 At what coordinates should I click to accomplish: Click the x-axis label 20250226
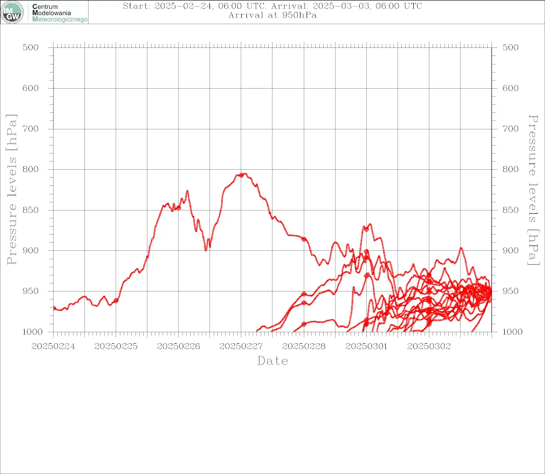click(178, 346)
